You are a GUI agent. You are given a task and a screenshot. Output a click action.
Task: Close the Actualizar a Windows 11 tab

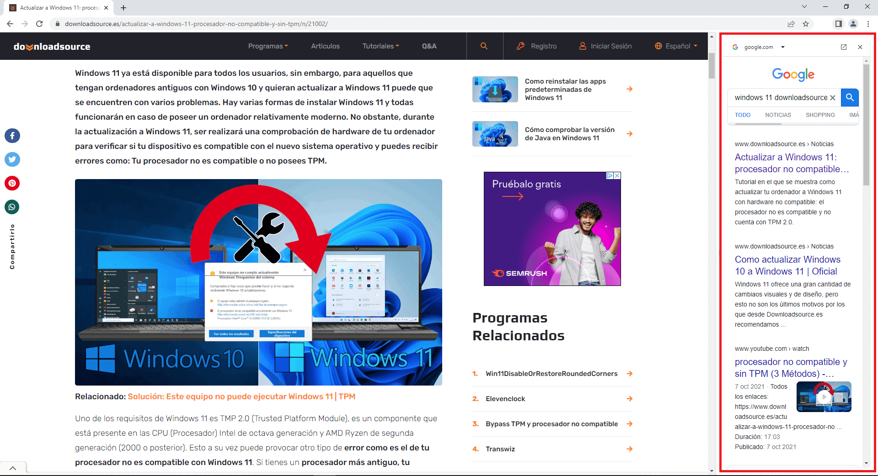click(106, 8)
